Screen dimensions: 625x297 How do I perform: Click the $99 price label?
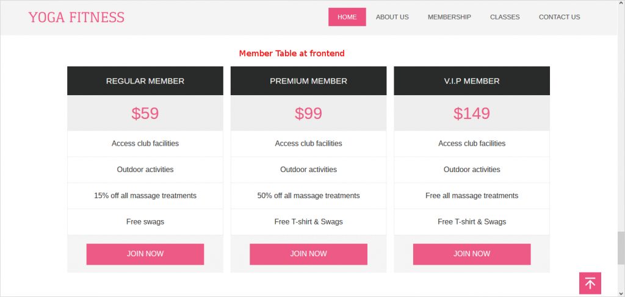point(308,113)
